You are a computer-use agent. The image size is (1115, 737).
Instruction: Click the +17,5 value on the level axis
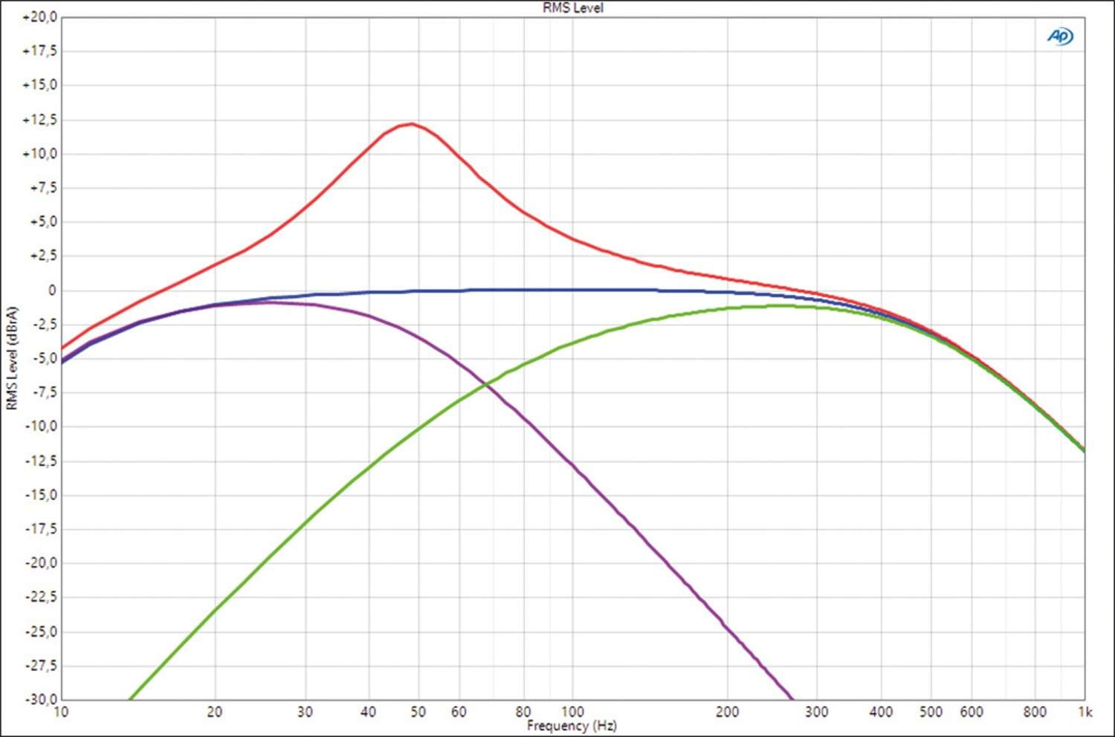[x=39, y=51]
